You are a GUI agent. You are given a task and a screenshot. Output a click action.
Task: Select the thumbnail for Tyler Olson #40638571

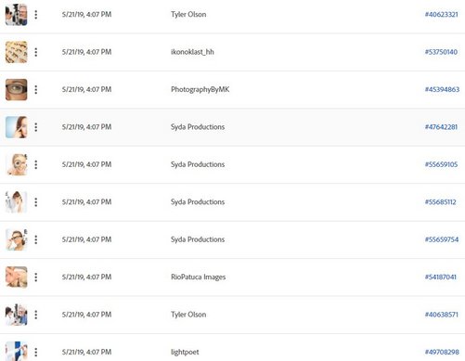(x=17, y=315)
